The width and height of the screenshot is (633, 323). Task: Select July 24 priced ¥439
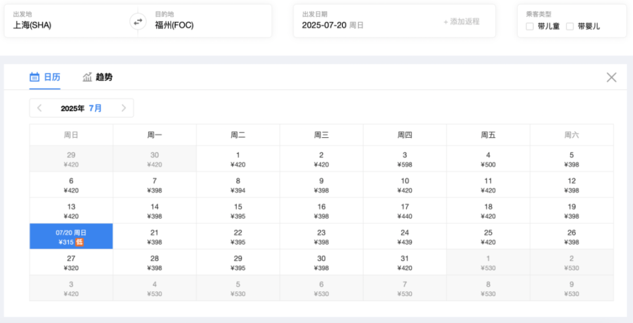[x=404, y=236]
